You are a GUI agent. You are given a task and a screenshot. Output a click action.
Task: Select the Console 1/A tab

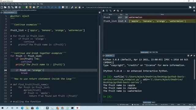(x=110, y=56)
